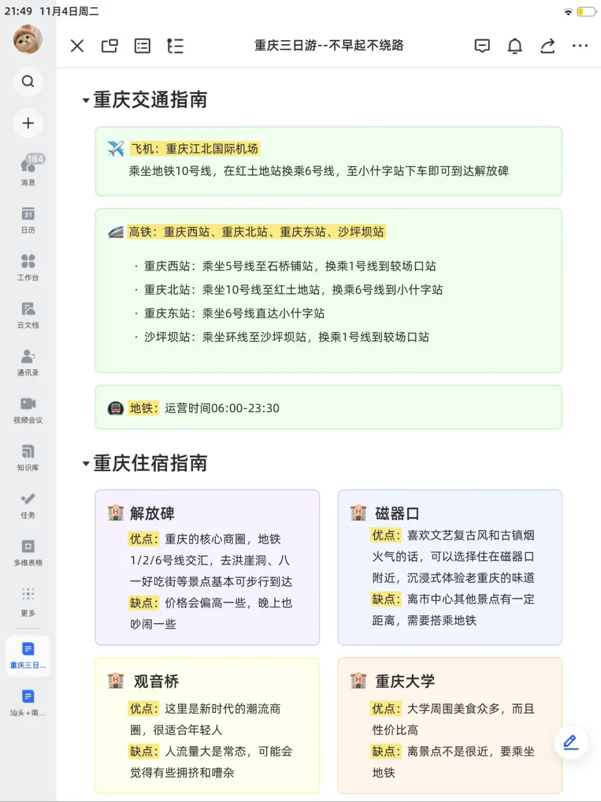Click the 地铁 operating hours text
The height and width of the screenshot is (802, 601).
pos(222,408)
